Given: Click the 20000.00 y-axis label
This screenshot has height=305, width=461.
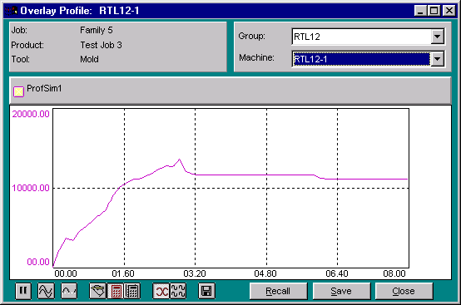Looking at the screenshot, I should tap(31, 114).
